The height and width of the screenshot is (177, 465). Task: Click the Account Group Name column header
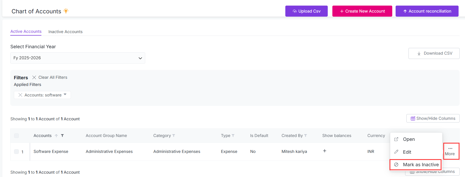tap(106, 136)
